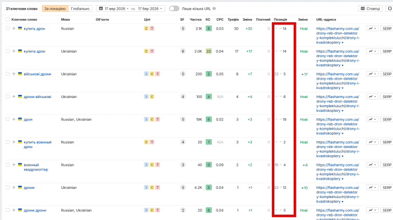The width and height of the screenshot is (393, 220).
Task: Click plus icon next to дрони дрони
Action: (x=14, y=210)
